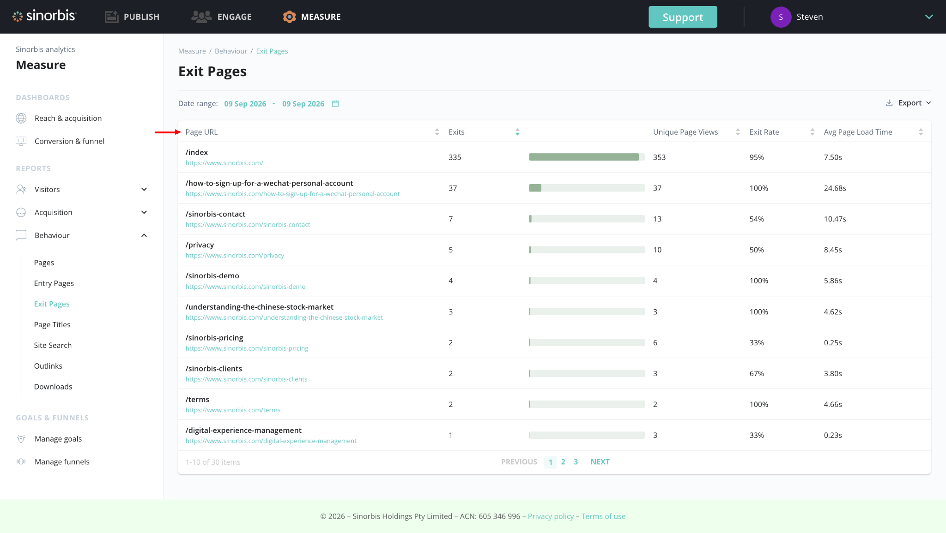Click the Support button
946x533 pixels.
683,17
